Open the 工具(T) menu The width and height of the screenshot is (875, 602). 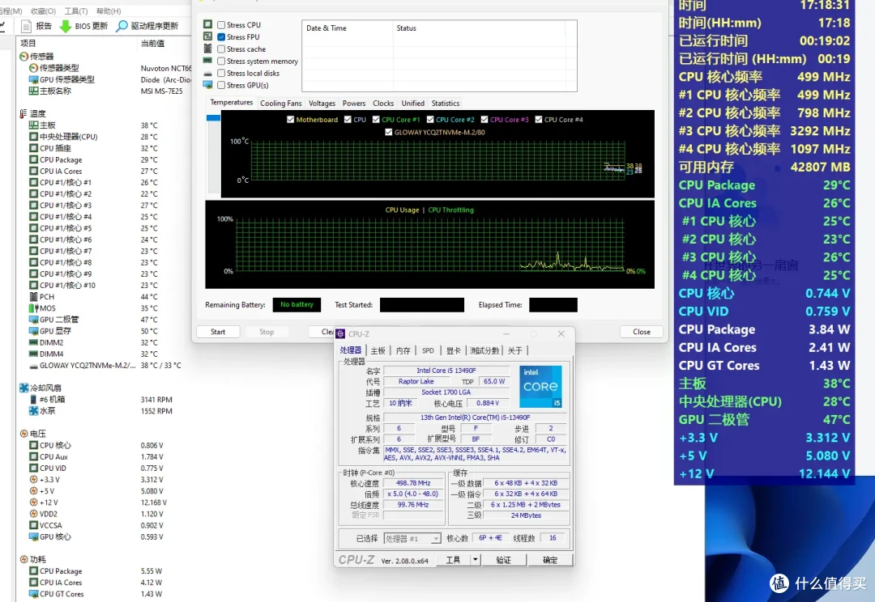click(x=76, y=11)
